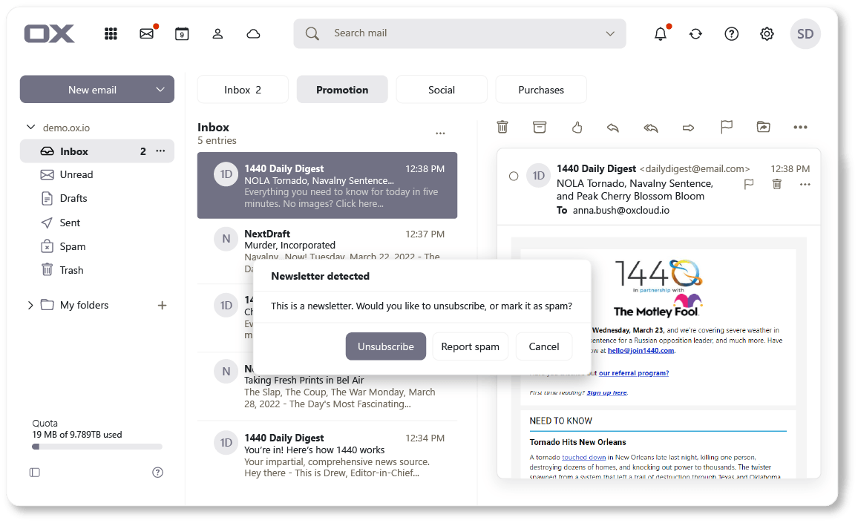Switch to the Purchases tab
The height and width of the screenshot is (523, 858).
tap(541, 90)
